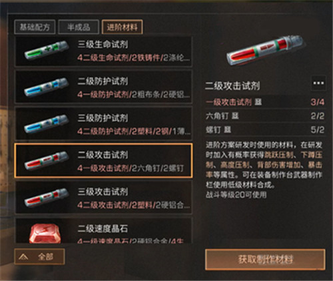Viewport: 333px width, 281px height.
Task: Click the source icon beside 一级攻击试剂
Action: (258, 102)
